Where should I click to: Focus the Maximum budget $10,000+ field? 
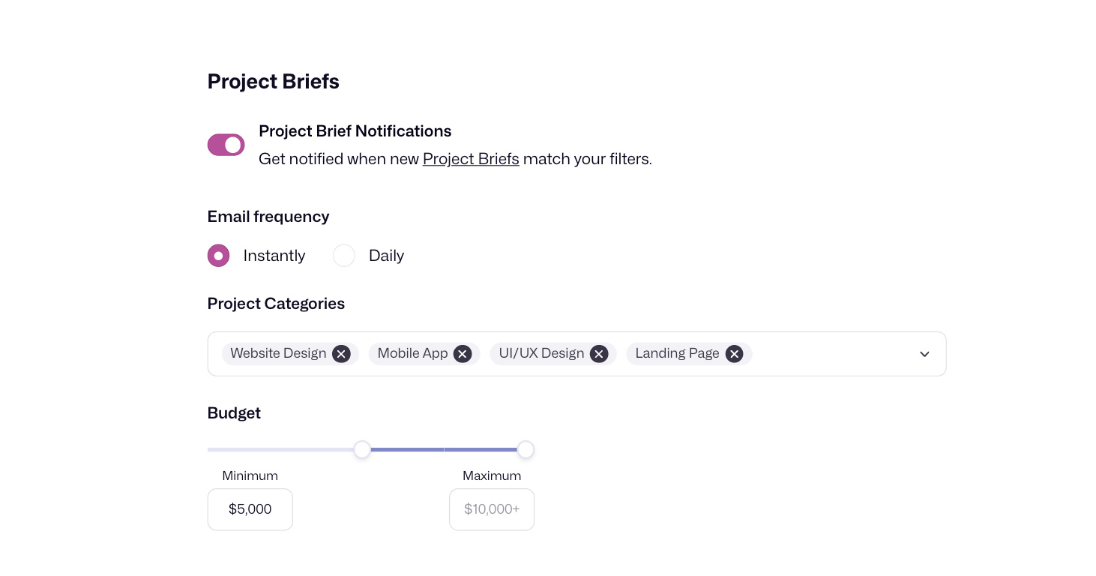pyautogui.click(x=491, y=509)
